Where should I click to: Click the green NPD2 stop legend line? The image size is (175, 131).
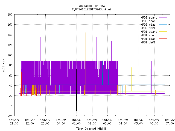[x=163, y=21]
